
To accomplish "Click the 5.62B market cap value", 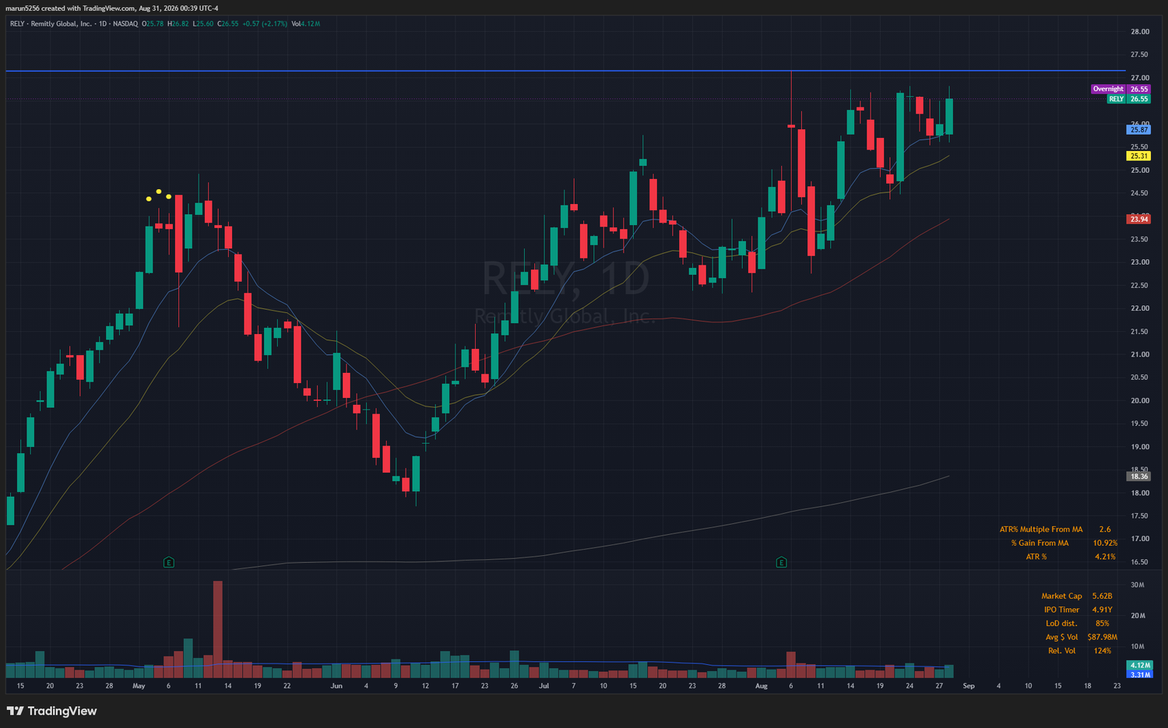I will point(1102,596).
